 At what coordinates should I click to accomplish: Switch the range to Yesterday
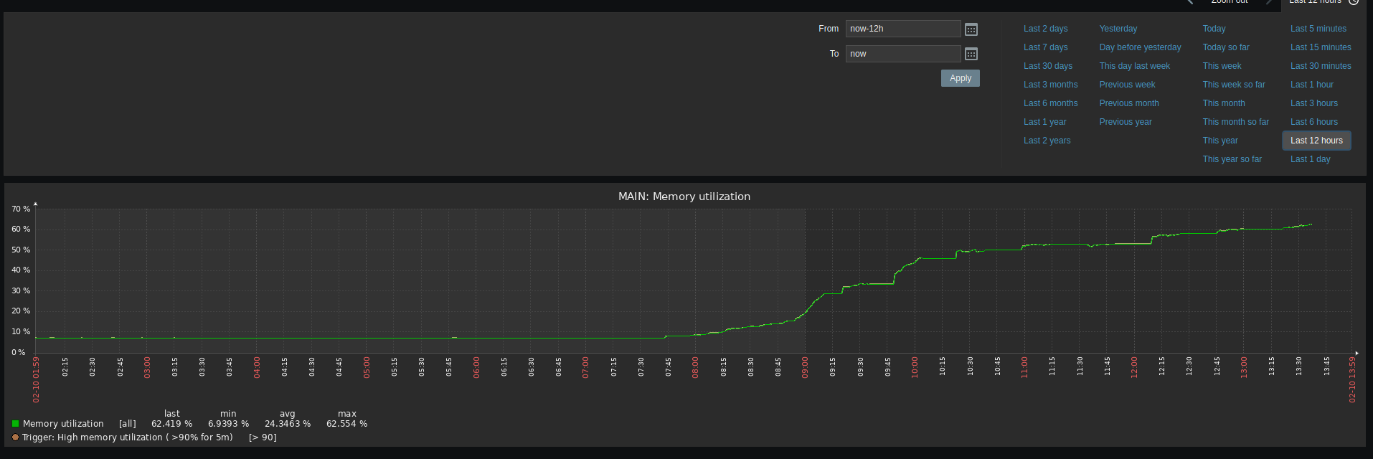click(1118, 29)
